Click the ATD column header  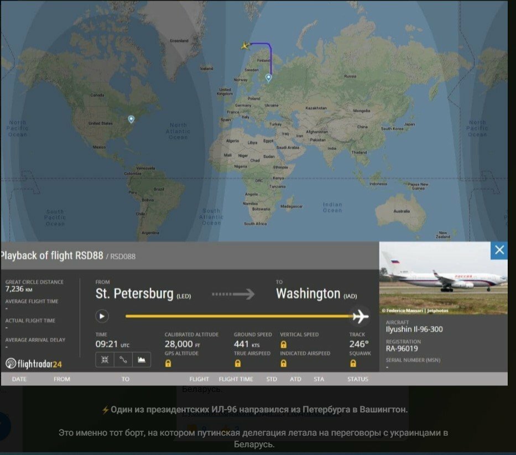(295, 379)
